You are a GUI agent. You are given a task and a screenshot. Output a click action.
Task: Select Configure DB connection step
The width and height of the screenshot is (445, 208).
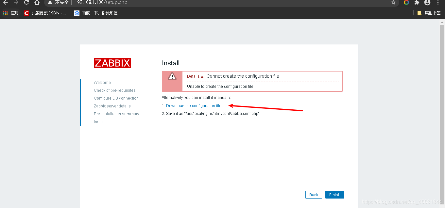coord(116,98)
